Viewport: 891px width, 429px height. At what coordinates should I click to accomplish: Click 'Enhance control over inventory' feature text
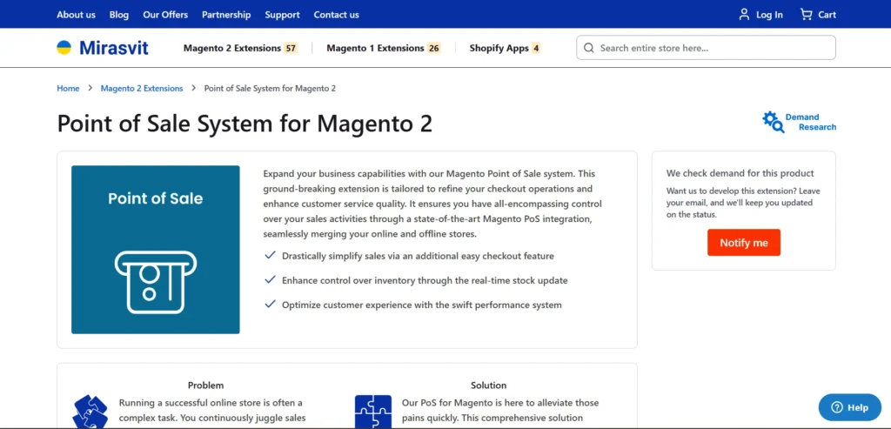[425, 280]
